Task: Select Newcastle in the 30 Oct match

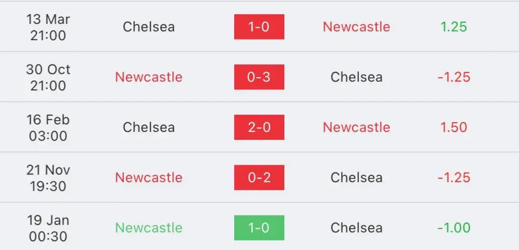Action: 149,77
